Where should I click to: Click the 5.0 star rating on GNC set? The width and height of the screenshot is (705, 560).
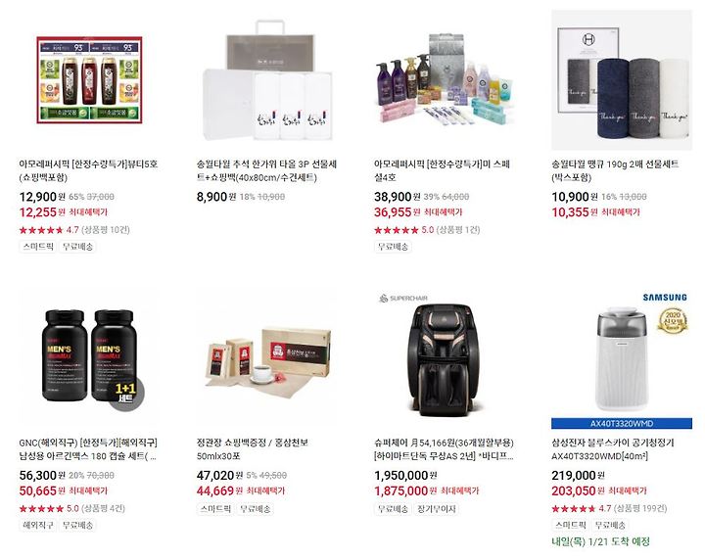coord(71,509)
